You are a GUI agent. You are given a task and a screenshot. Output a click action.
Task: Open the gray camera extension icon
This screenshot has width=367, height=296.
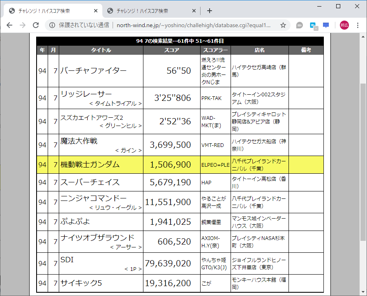299,25
